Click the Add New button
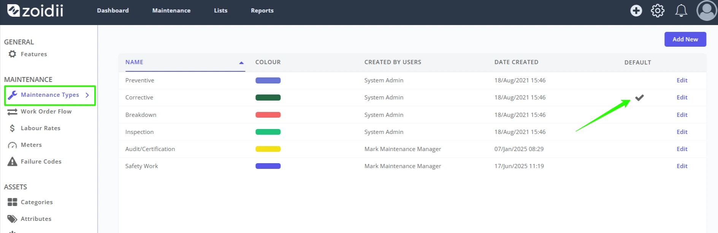718x233 pixels. [685, 39]
